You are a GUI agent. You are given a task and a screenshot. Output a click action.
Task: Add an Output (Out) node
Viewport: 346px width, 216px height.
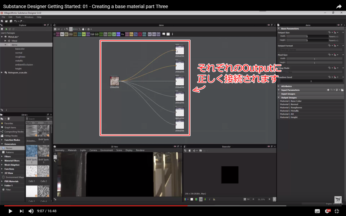tap(158, 34)
